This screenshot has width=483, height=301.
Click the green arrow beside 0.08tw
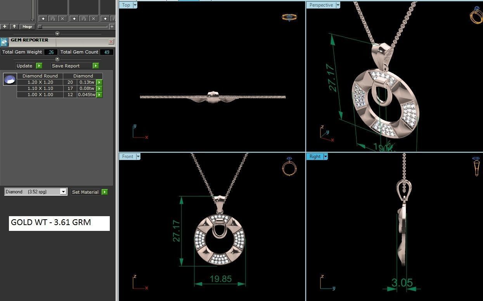99,88
